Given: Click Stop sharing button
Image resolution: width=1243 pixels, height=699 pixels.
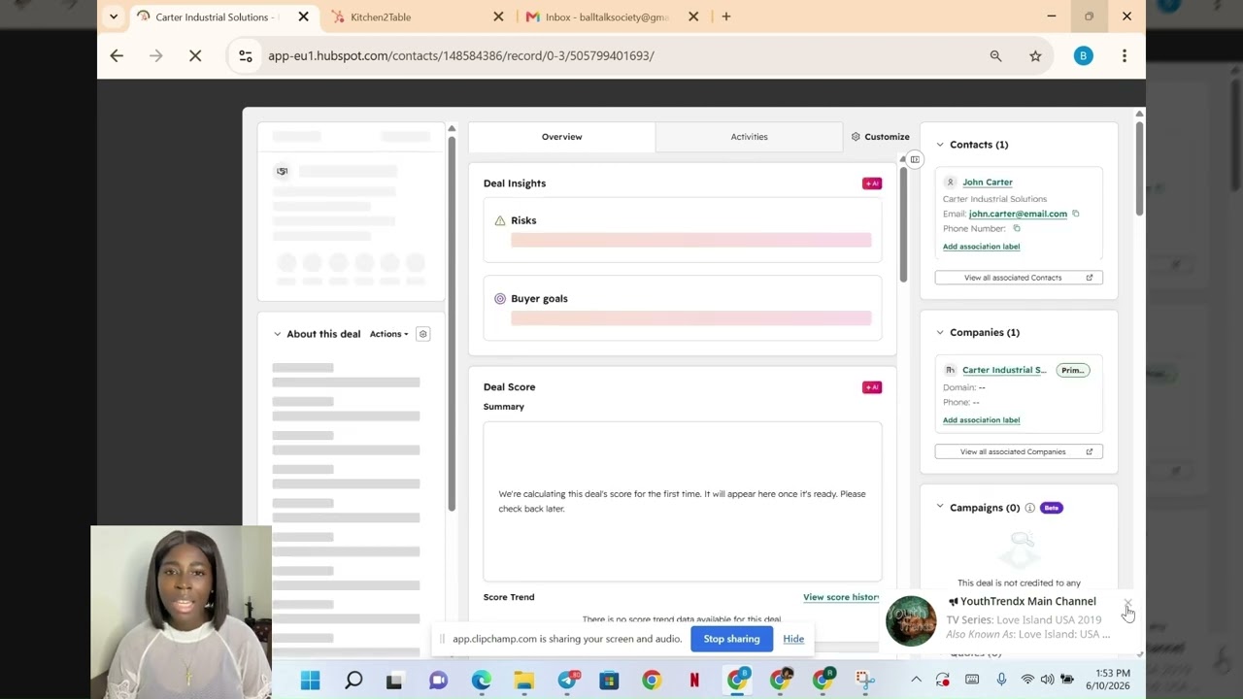Looking at the screenshot, I should coord(731,639).
